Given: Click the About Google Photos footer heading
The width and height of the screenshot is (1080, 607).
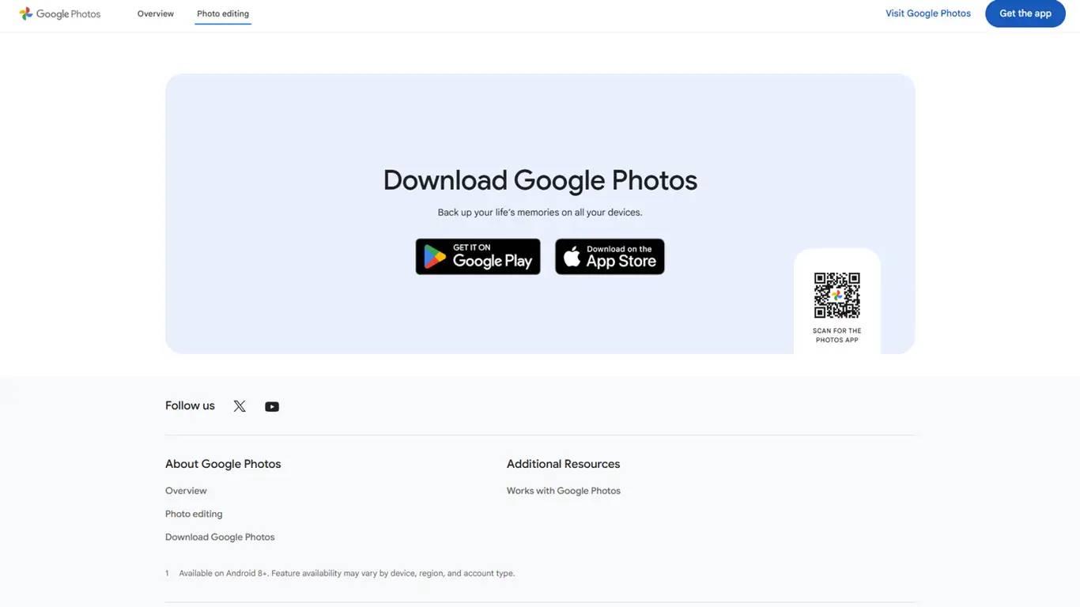Looking at the screenshot, I should coord(223,464).
